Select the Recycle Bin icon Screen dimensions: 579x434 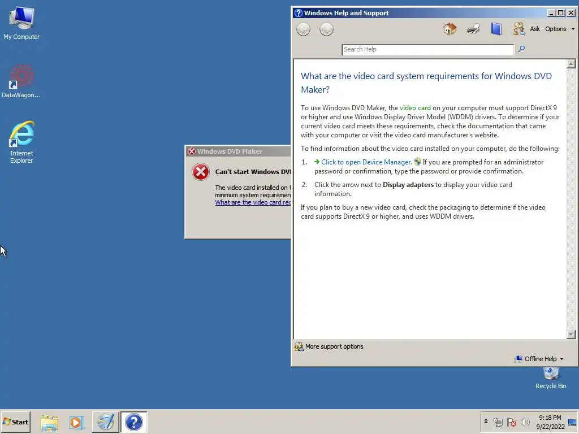tap(551, 378)
